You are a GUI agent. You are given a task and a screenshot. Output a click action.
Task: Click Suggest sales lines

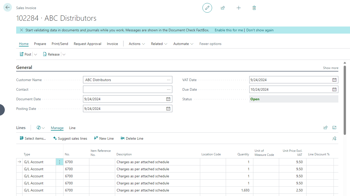[70, 138]
